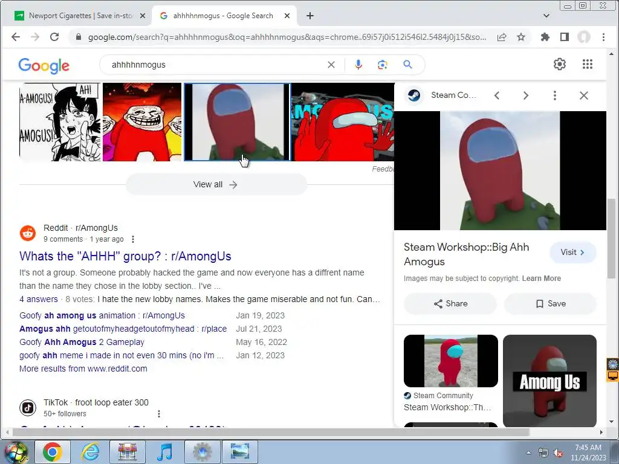Screen dimensions: 619x464
Task: Open the music note taskbar app
Action: [164, 452]
